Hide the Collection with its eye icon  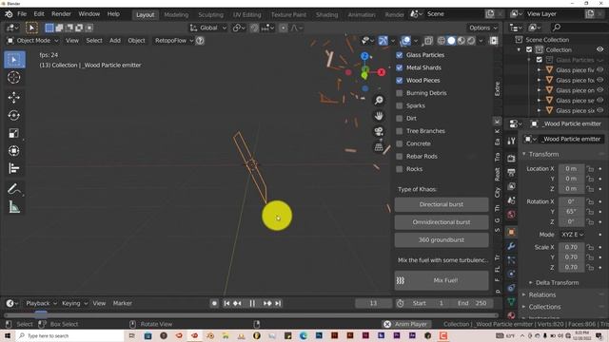point(600,49)
